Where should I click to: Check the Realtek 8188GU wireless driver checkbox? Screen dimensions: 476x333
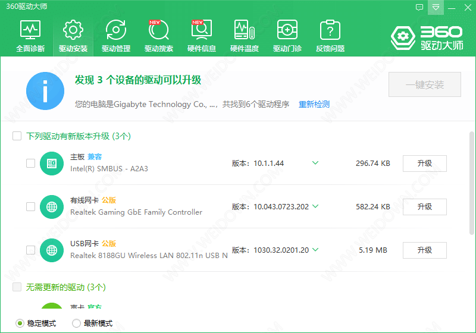tap(31, 250)
